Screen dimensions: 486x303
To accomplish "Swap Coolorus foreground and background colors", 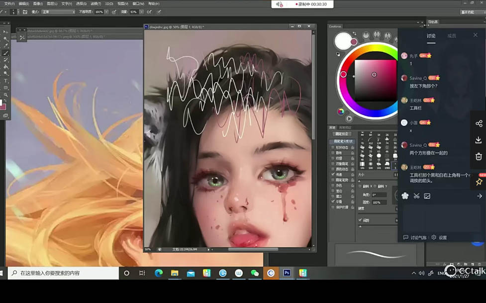I will (354, 33).
